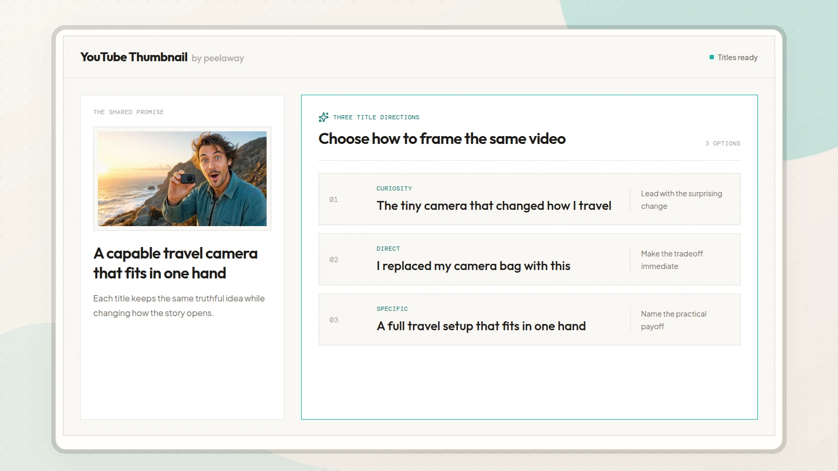Click the teal Titles ready status indicator

pyautogui.click(x=712, y=57)
